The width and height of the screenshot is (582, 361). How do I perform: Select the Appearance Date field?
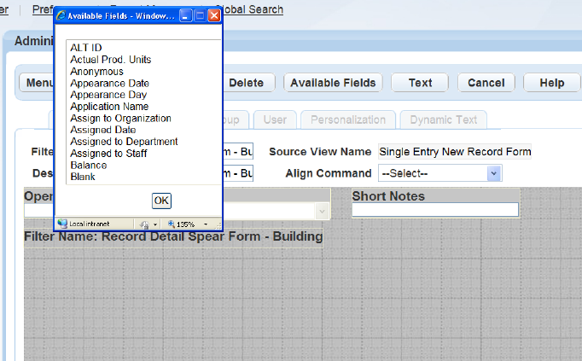tap(109, 84)
